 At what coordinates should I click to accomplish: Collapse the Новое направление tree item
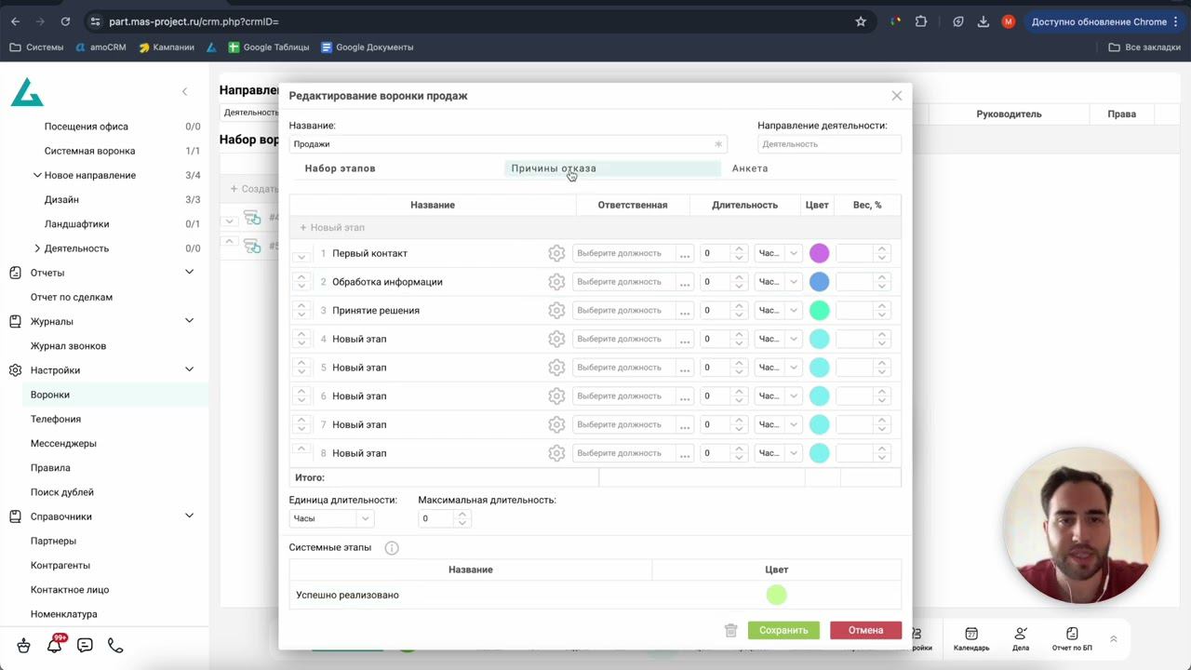tap(37, 175)
